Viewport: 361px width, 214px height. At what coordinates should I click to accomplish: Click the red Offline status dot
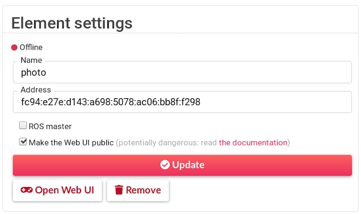click(x=14, y=47)
